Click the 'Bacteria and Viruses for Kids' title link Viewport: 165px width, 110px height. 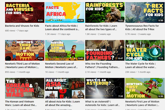(x=22, y=26)
